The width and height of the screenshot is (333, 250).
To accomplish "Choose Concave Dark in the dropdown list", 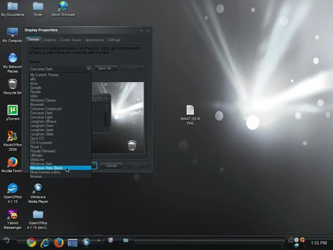I will click(60, 113).
